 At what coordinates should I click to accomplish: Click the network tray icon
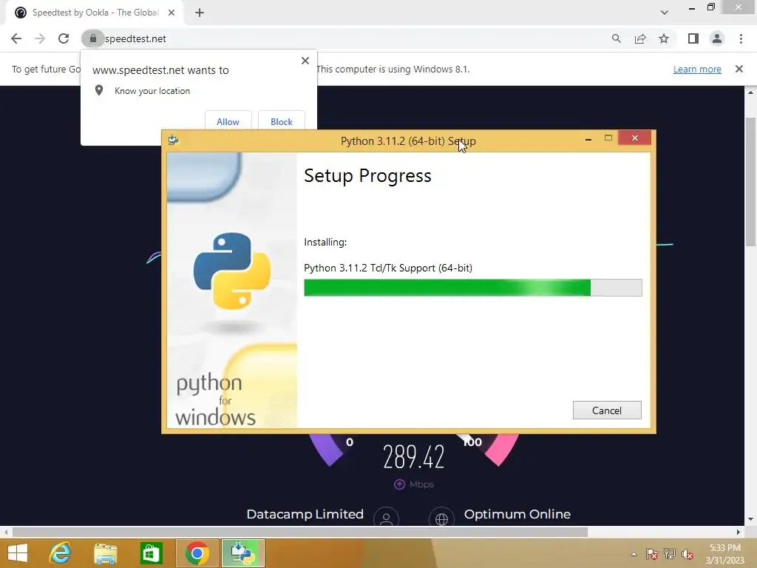[x=670, y=554]
